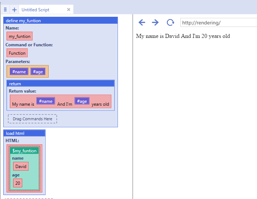Open the Function type selector
This screenshot has height=199, width=257.
coord(17,53)
